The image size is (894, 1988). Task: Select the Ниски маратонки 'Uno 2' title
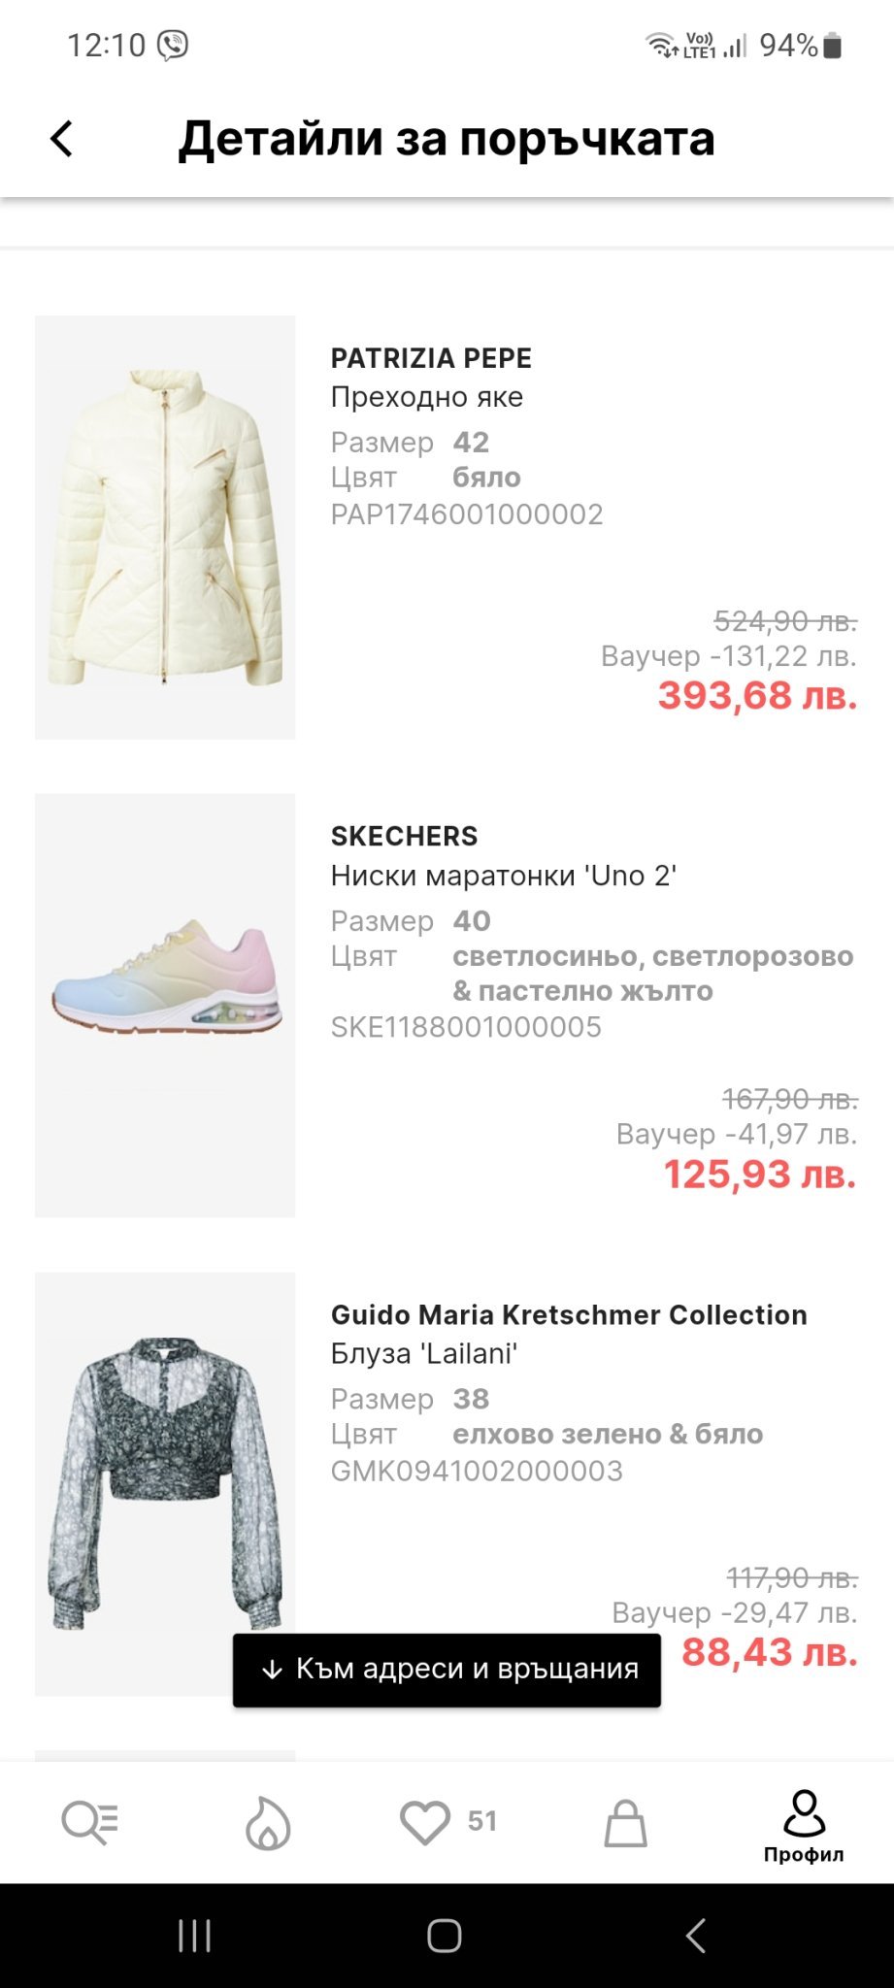[x=503, y=876]
